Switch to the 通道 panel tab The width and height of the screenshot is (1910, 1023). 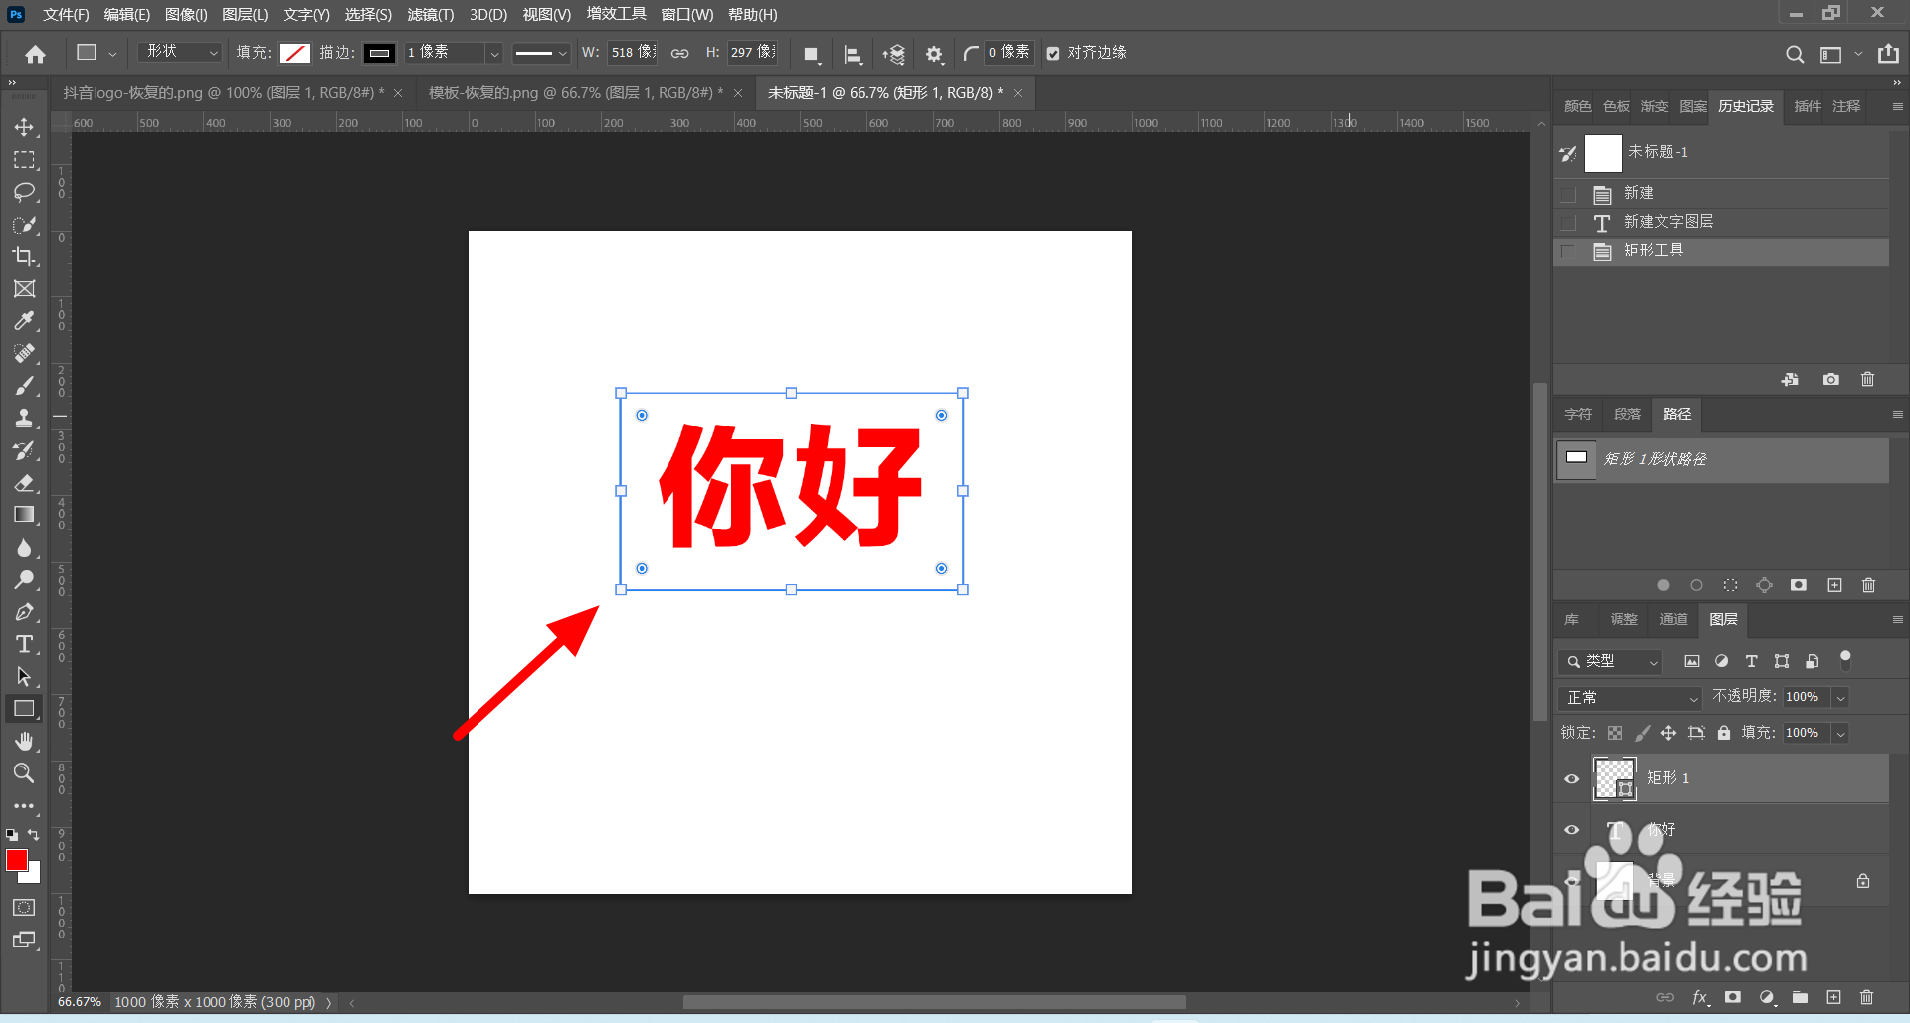(x=1673, y=619)
